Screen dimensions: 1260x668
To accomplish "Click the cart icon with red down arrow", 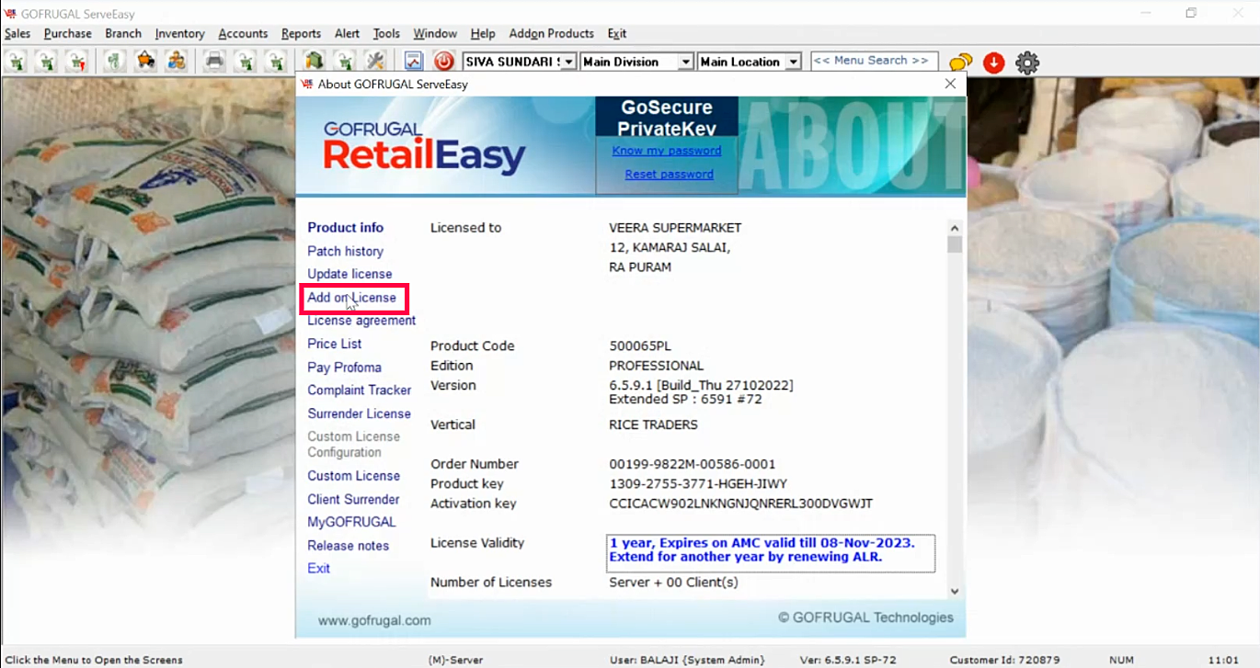I will (x=78, y=62).
